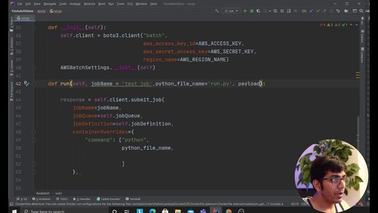Viewport: 378px width, 213px height.
Task: Go to next highlighted error arrow
Action: coord(357,25)
